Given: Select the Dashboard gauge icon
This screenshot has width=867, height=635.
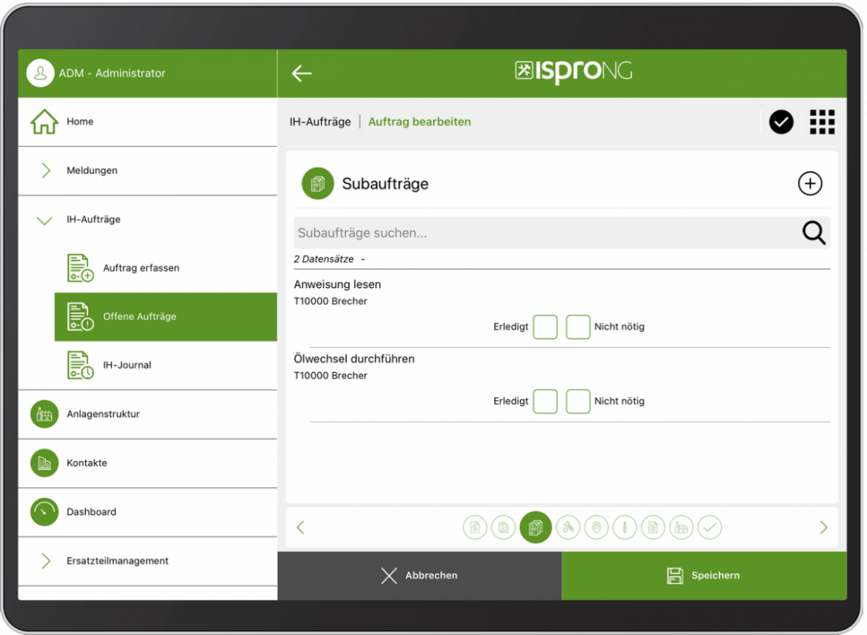Looking at the screenshot, I should 44,511.
